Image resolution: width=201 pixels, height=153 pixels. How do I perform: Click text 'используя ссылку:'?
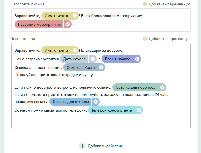click(31, 102)
